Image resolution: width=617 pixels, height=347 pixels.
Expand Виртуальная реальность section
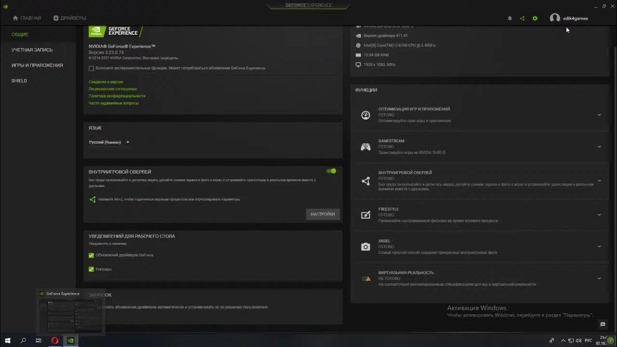click(x=599, y=279)
